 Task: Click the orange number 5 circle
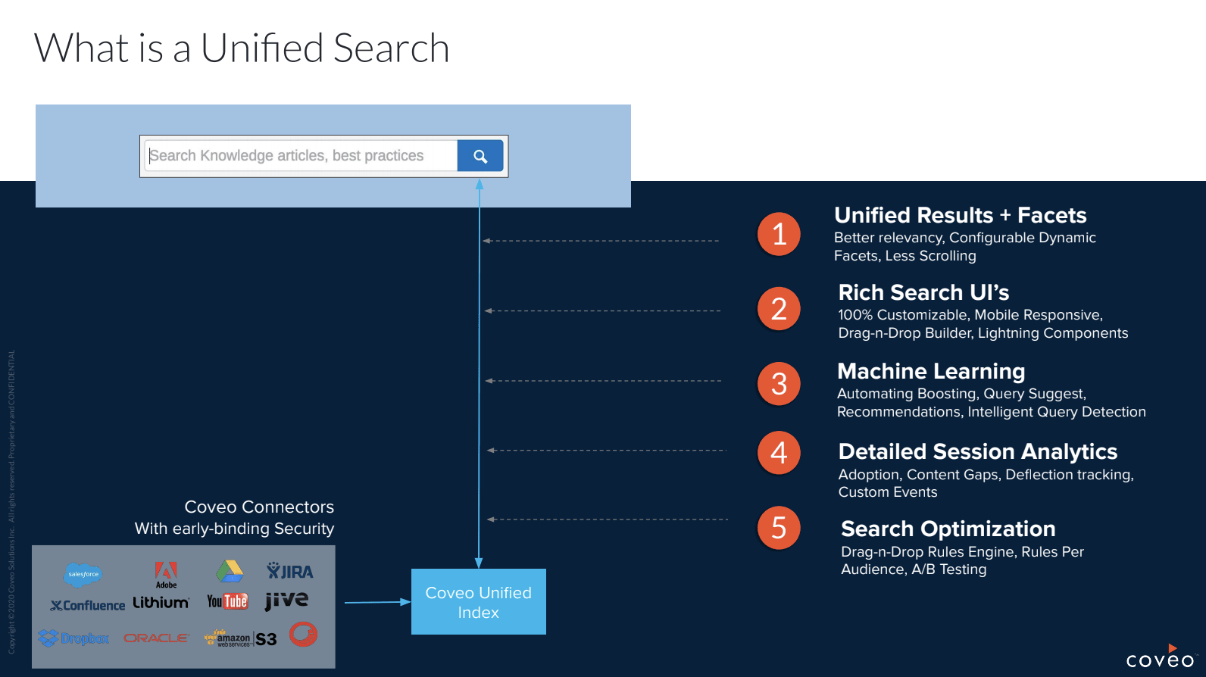click(779, 528)
